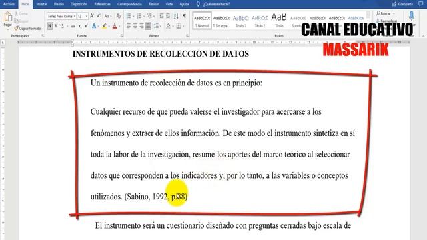Image resolution: width=427 pixels, height=240 pixels.
Task: Align text to the left
Action: click(x=129, y=26)
